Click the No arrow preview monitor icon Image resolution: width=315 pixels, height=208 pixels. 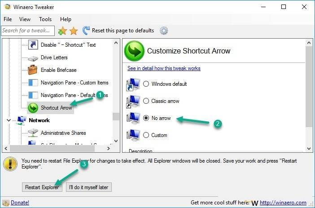coord(133,118)
